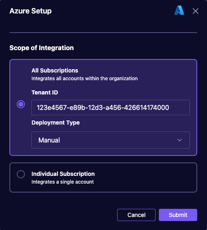
Task: Close the Azure Setup dialog
Action: pos(196,11)
